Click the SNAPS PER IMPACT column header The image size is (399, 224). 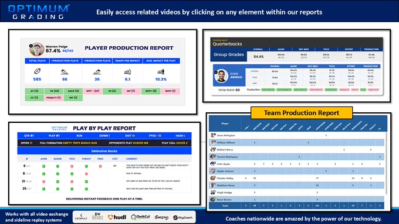(127, 61)
